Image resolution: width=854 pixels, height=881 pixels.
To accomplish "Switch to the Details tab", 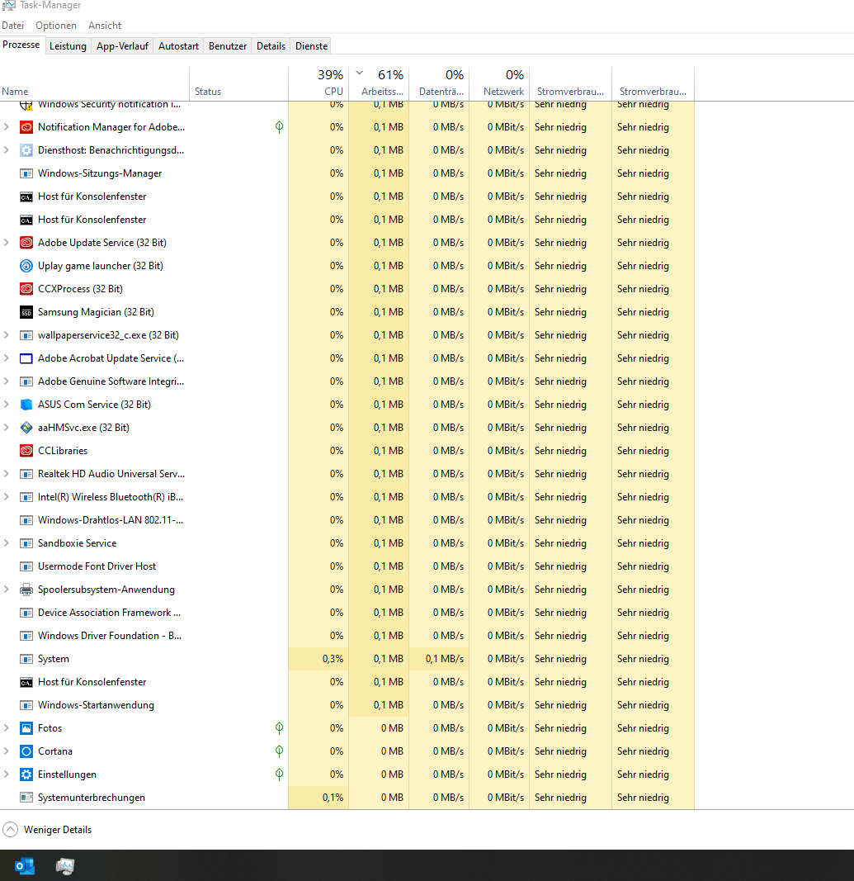I will tap(271, 46).
